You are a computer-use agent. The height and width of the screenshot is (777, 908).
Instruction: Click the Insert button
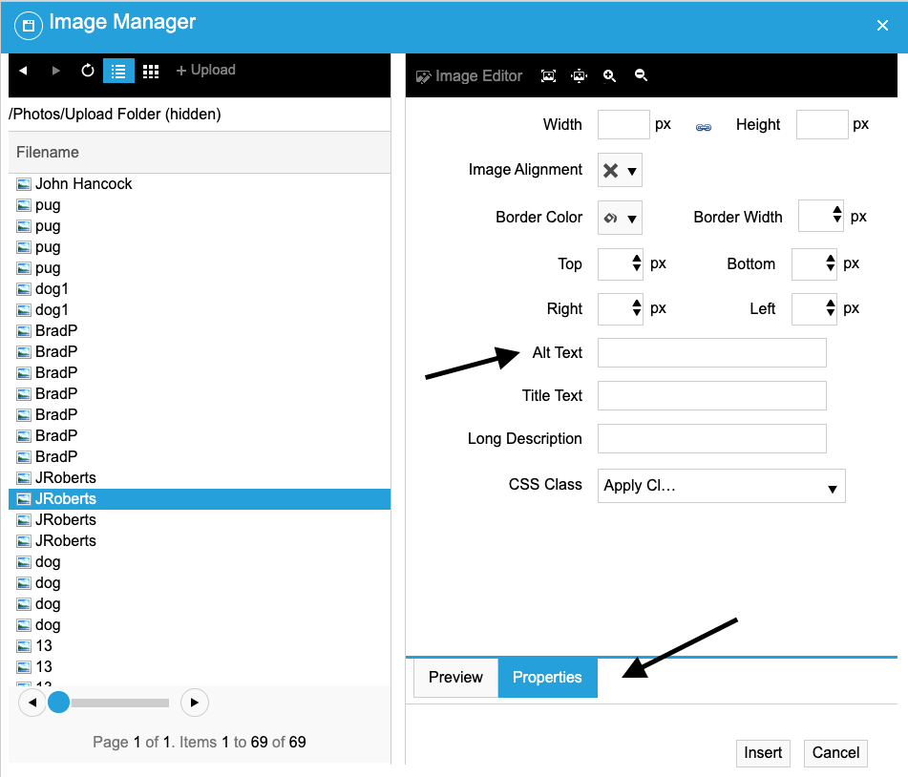[763, 752]
